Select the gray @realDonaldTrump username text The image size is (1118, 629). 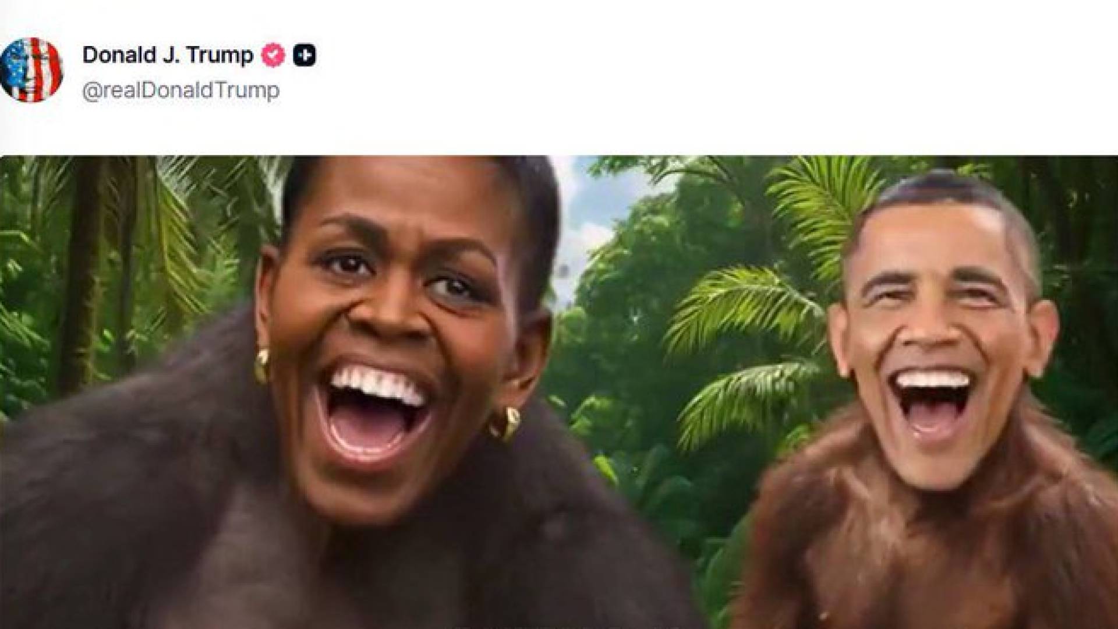(181, 91)
